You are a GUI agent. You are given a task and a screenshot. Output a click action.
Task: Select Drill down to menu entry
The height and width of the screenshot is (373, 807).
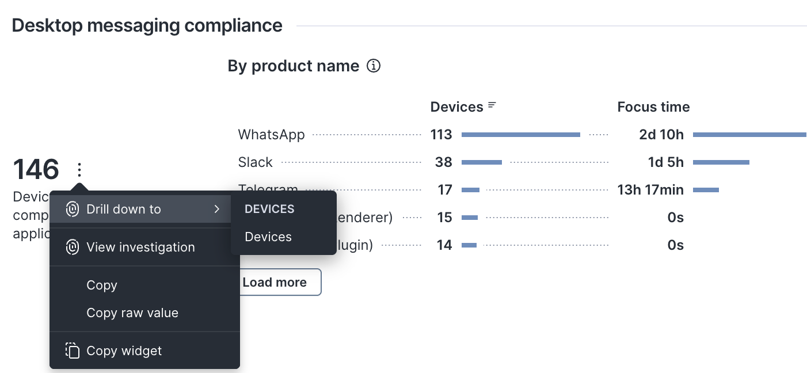124,209
